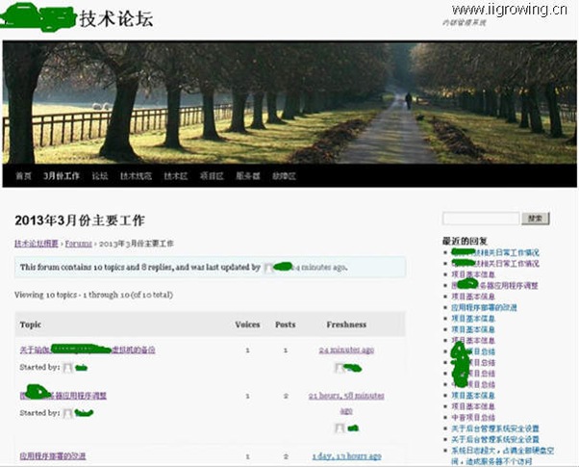Image resolution: width=579 pixels, height=467 pixels.
Task: Click the Posts column header
Action: point(285,324)
